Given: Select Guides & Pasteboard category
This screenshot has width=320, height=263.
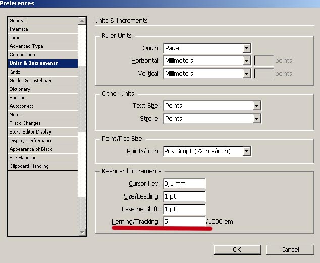Looking at the screenshot, I should point(43,81).
